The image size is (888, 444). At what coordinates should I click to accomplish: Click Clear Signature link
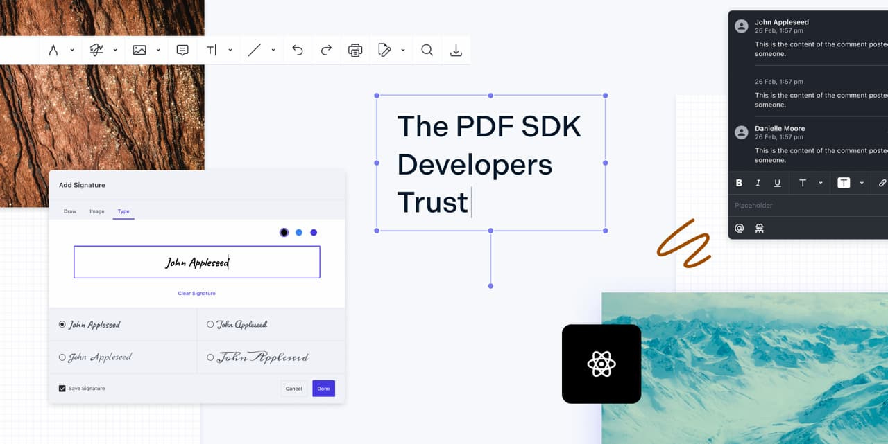(x=197, y=294)
